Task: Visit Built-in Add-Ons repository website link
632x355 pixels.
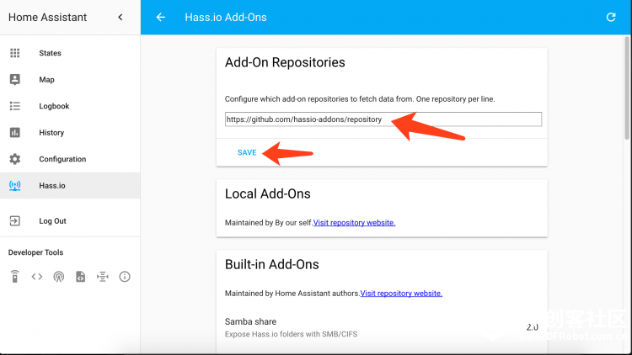Action: (x=401, y=294)
